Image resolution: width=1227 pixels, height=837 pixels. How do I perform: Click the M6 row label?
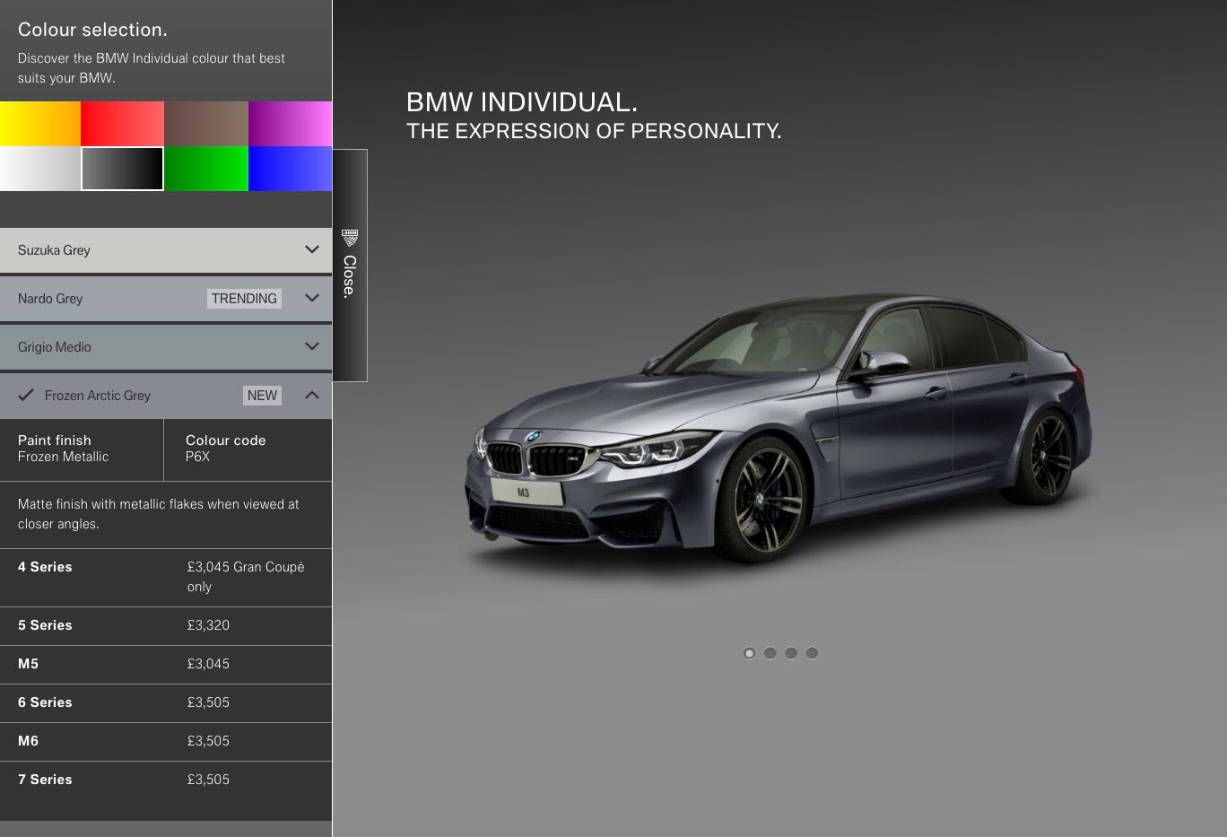tap(28, 741)
